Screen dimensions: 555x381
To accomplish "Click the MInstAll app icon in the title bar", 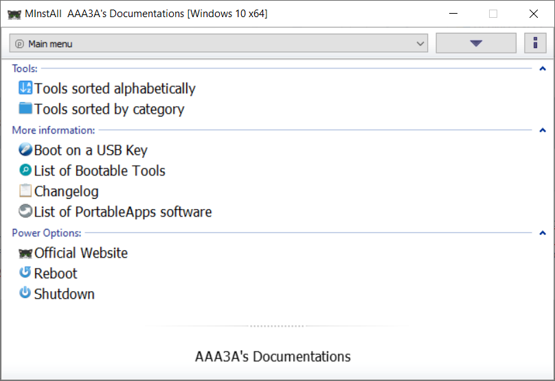I will click(14, 14).
